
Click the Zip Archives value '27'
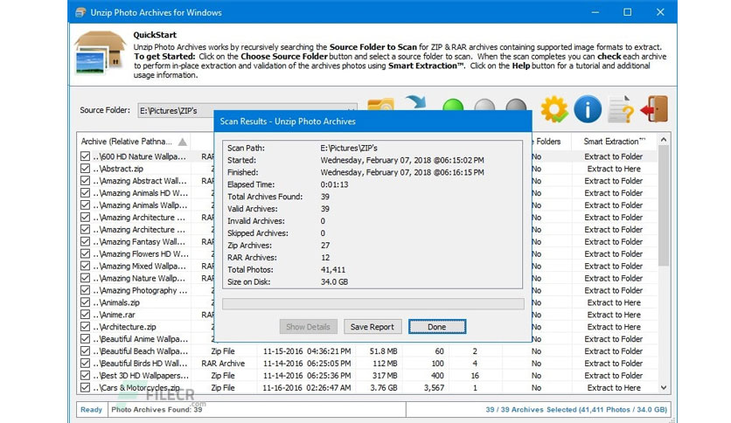click(325, 245)
